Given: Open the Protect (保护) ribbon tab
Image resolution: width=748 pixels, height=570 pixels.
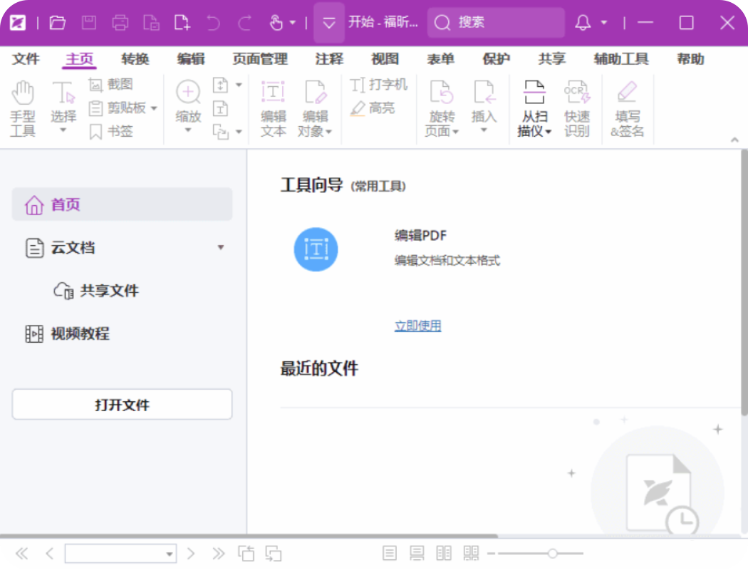Looking at the screenshot, I should click(496, 59).
